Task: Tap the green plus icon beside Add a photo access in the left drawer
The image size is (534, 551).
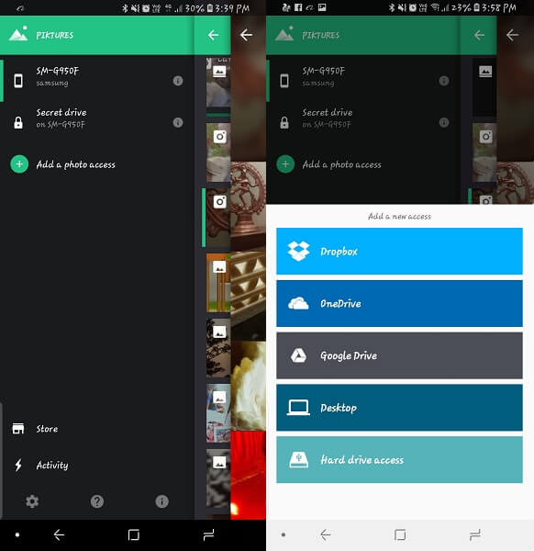Action: (19, 164)
